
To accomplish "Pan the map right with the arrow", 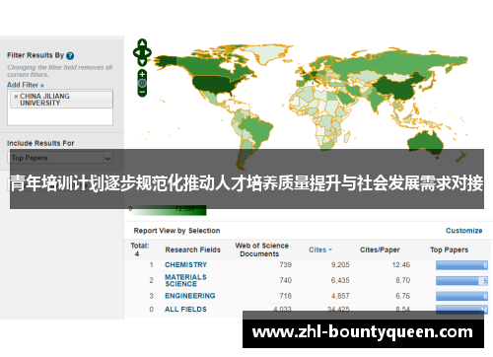I will 148,52.
